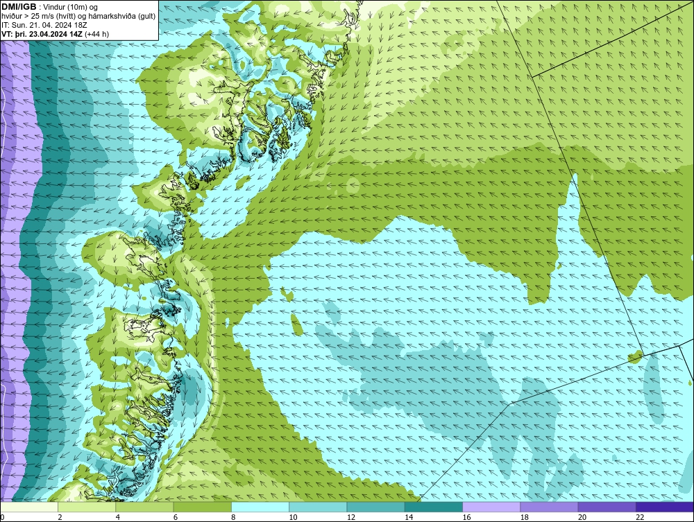The width and height of the screenshot is (694, 522).
Task: Click the dark indigo swatch above 22 m/s
Action: click(x=664, y=507)
